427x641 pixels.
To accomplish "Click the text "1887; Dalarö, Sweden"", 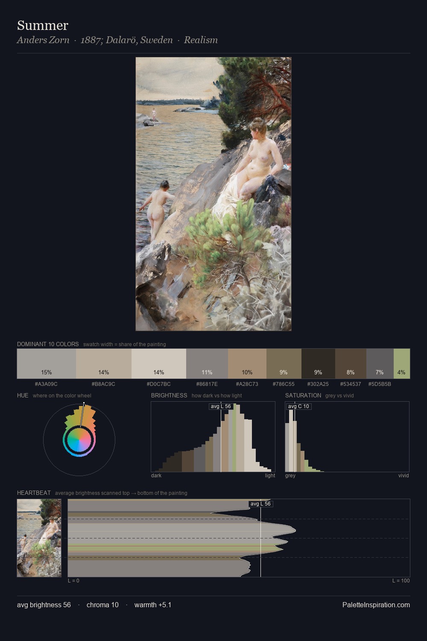I will click(x=127, y=40).
